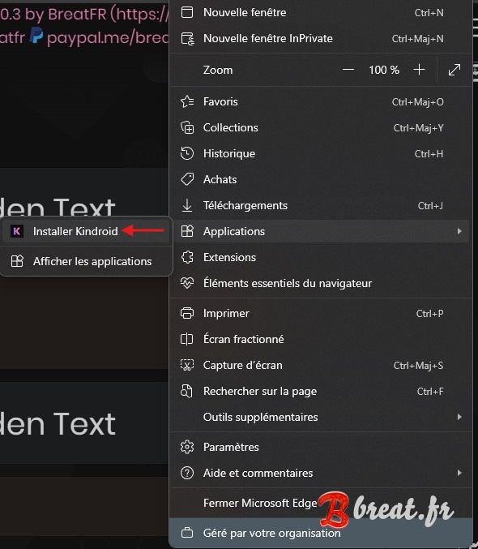Image resolution: width=478 pixels, height=549 pixels.
Task: Click the PayPal logo icon
Action: click(x=36, y=36)
